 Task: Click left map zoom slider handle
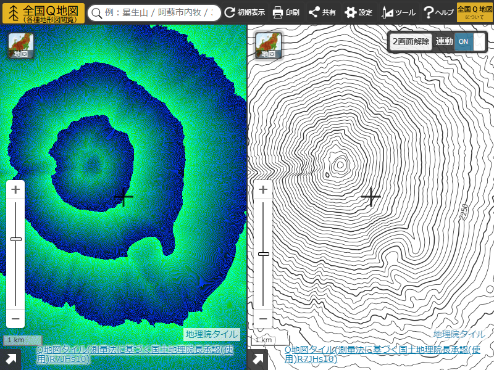click(x=15, y=239)
